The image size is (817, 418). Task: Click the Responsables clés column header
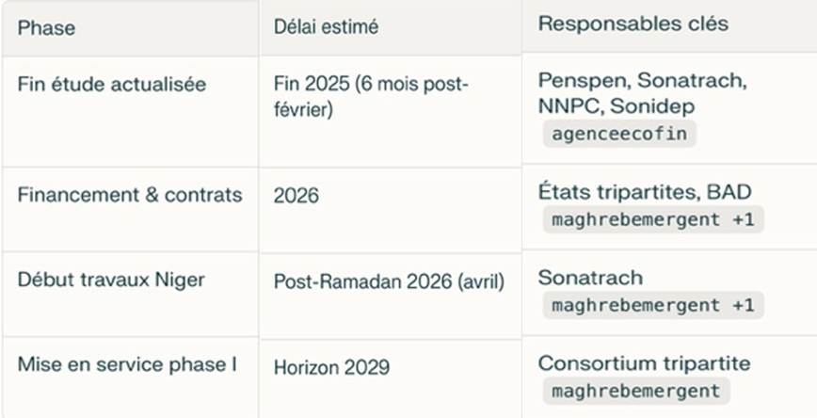(x=633, y=24)
